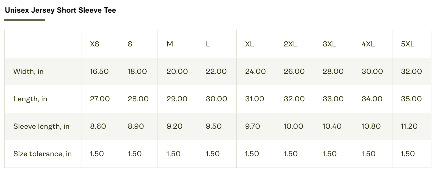Click the 10.00 sleeve length for 2XL
This screenshot has height=172, width=437.
click(x=293, y=126)
